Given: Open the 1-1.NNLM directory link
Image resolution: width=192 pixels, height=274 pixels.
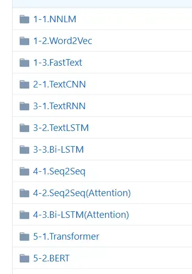Looking at the screenshot, I should (55, 19).
